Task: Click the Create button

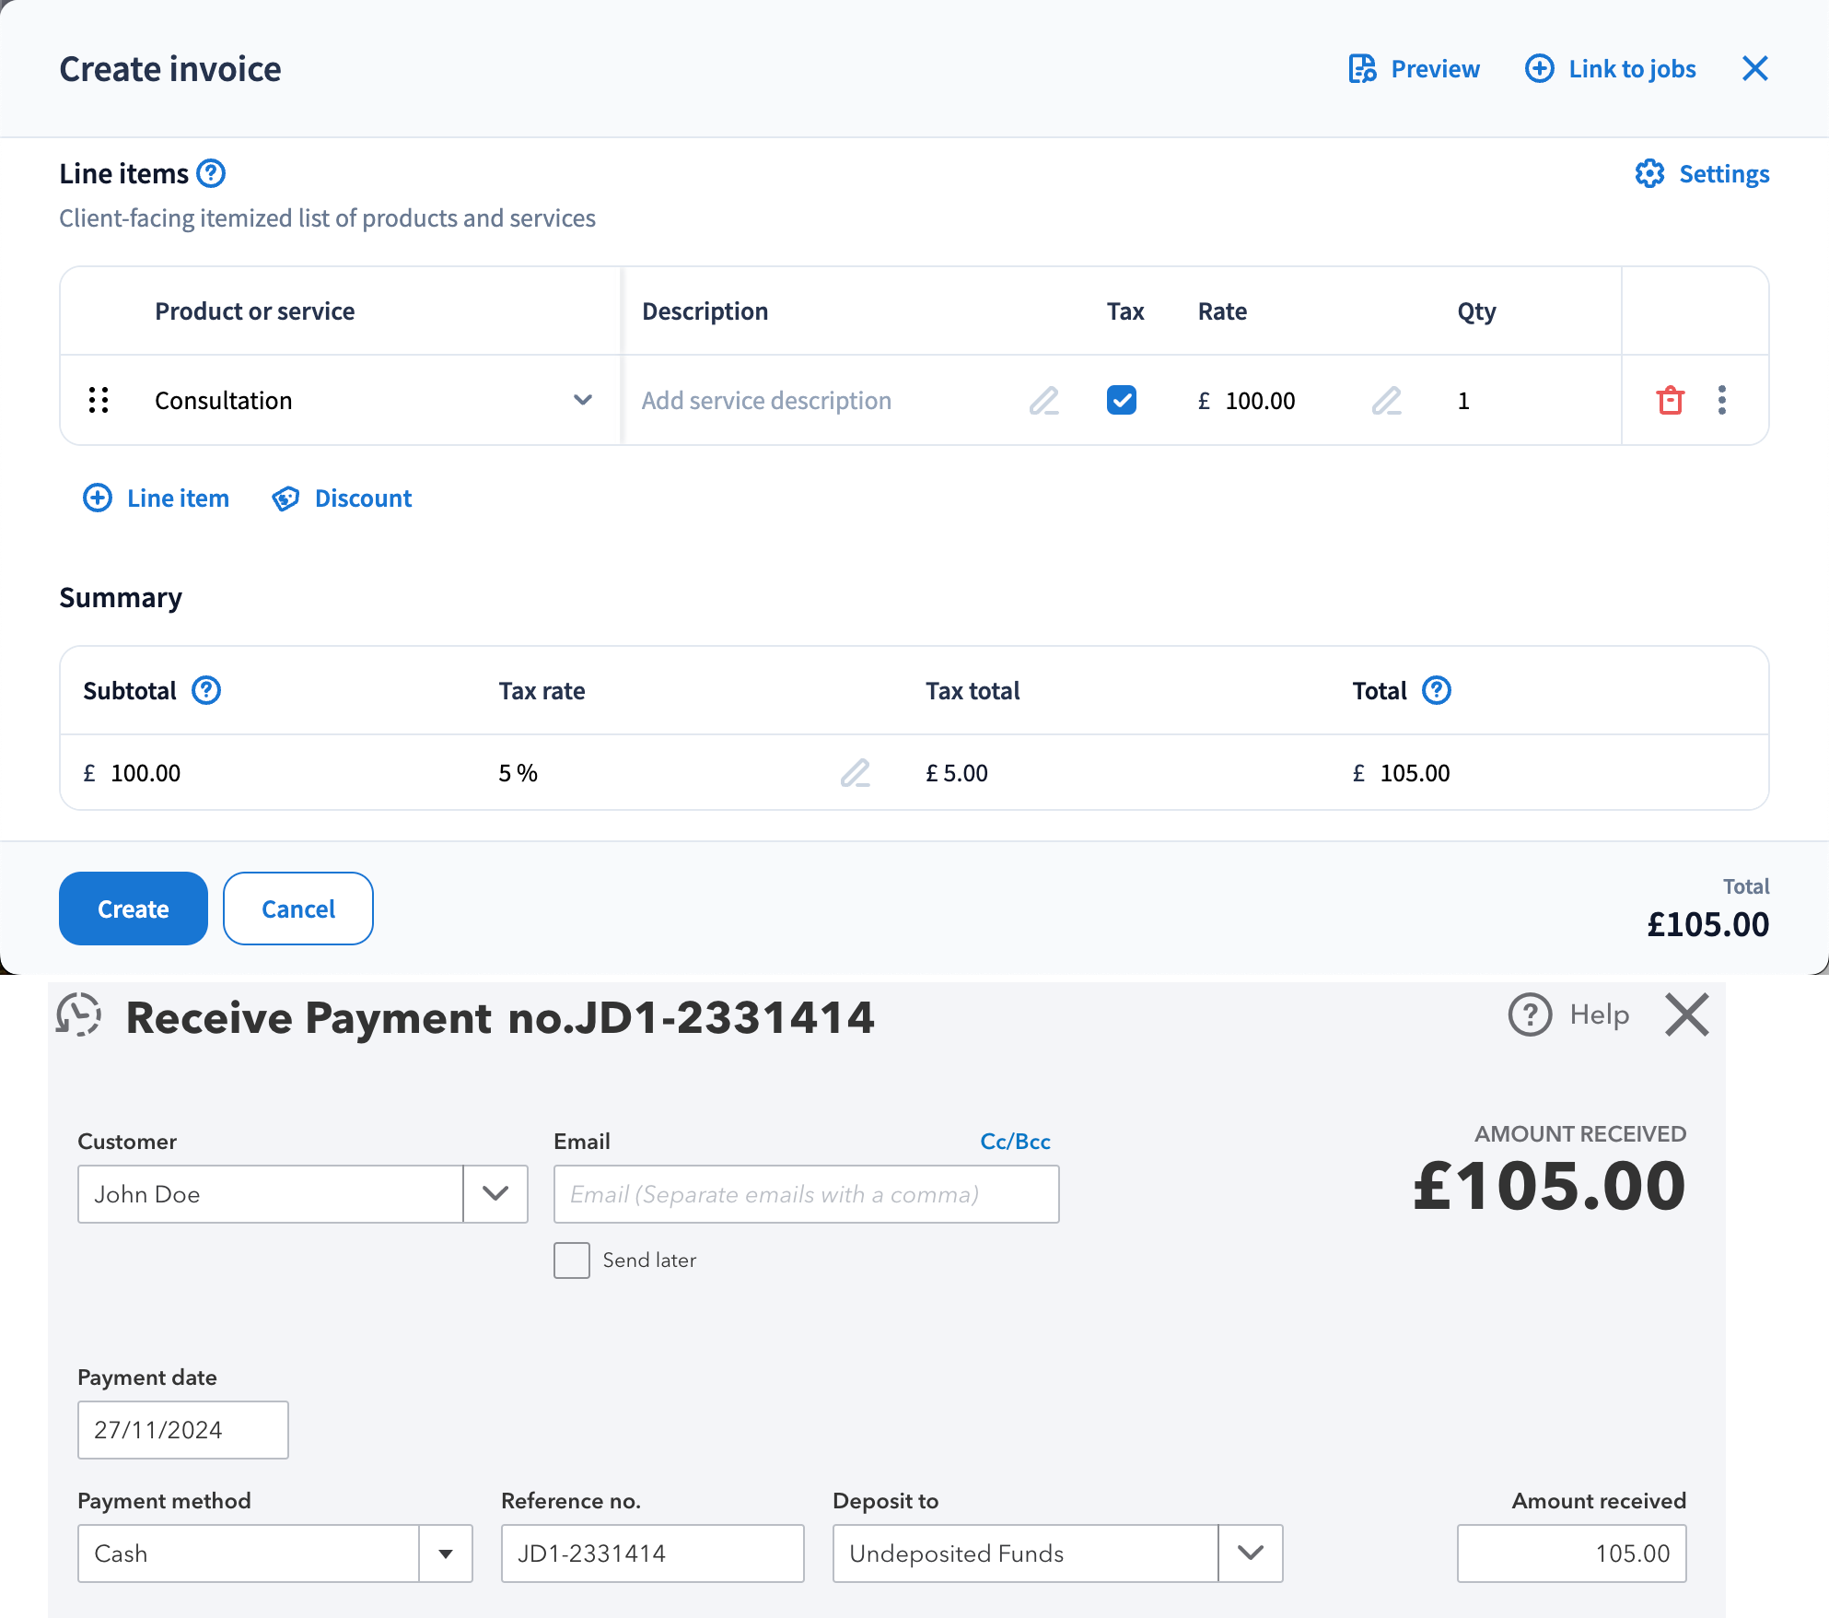Action: pos(134,909)
